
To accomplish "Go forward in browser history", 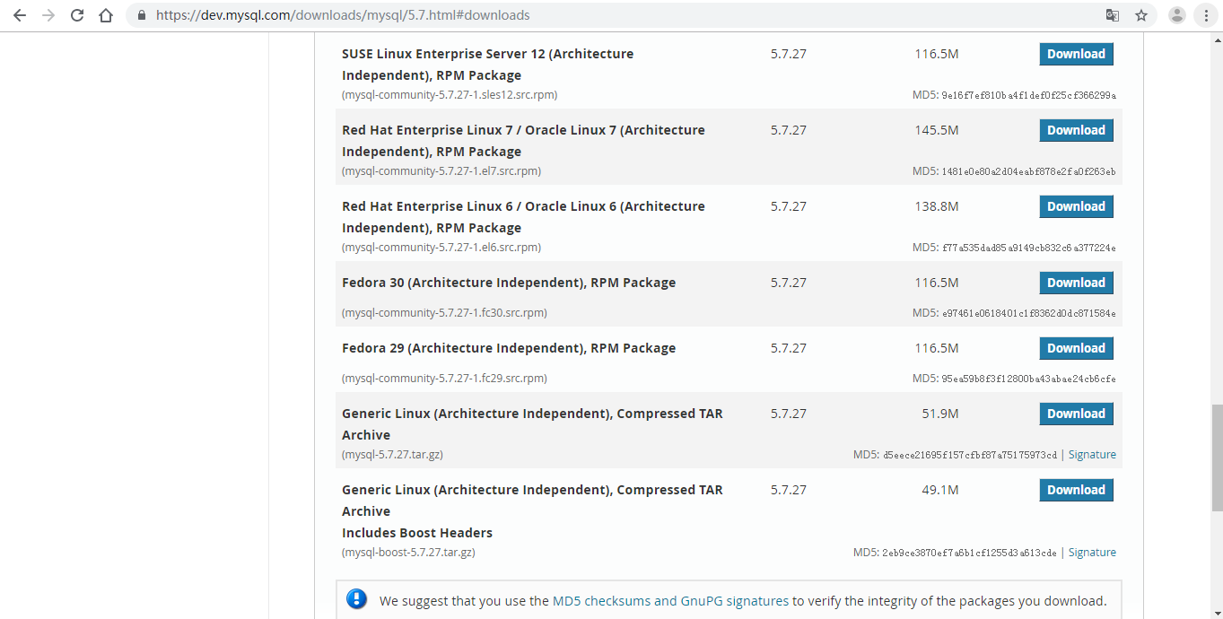I will [48, 15].
